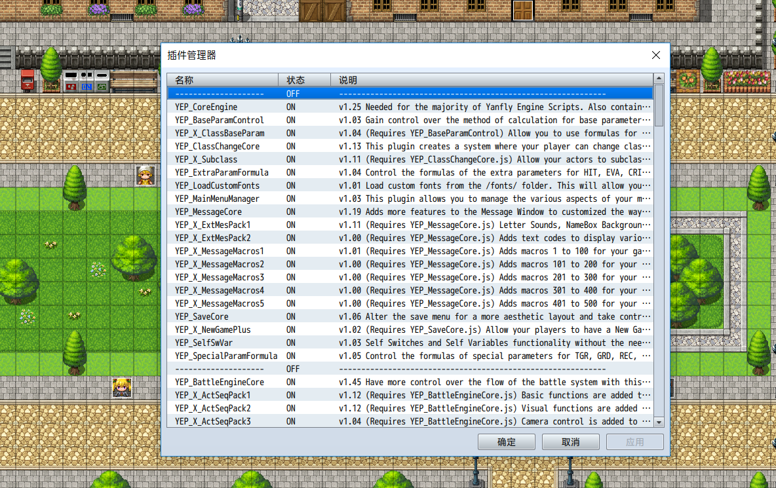Image resolution: width=776 pixels, height=488 pixels.
Task: Select the YEP_X_MessageMacros2 plugin
Action: (x=410, y=264)
